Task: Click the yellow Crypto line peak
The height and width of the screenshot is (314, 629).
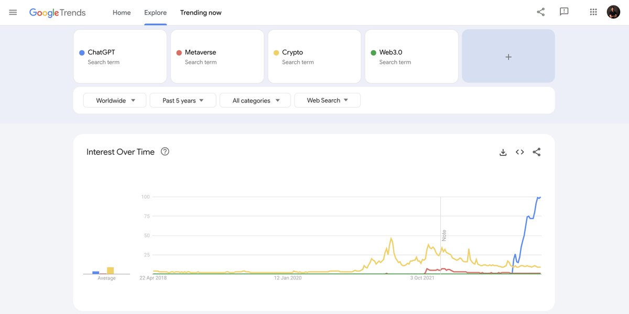Action: click(391, 239)
